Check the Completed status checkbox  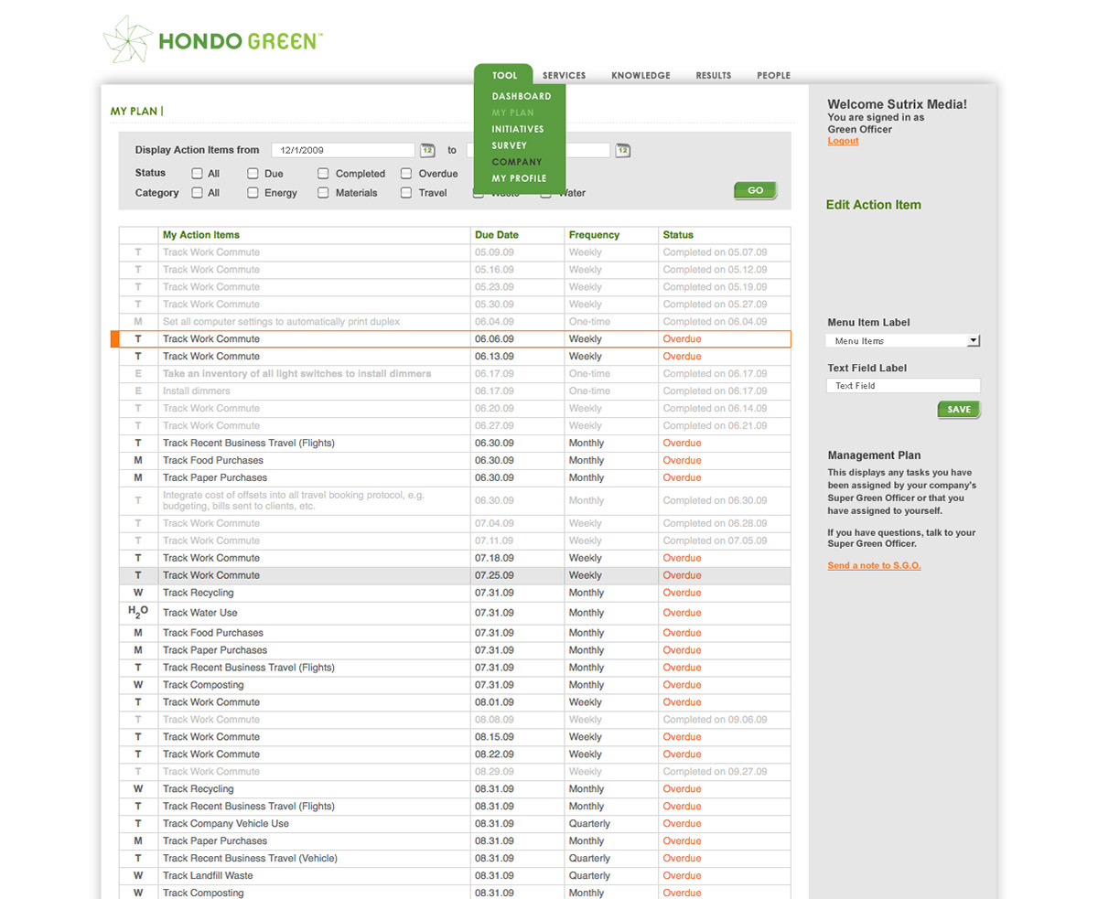coord(323,173)
